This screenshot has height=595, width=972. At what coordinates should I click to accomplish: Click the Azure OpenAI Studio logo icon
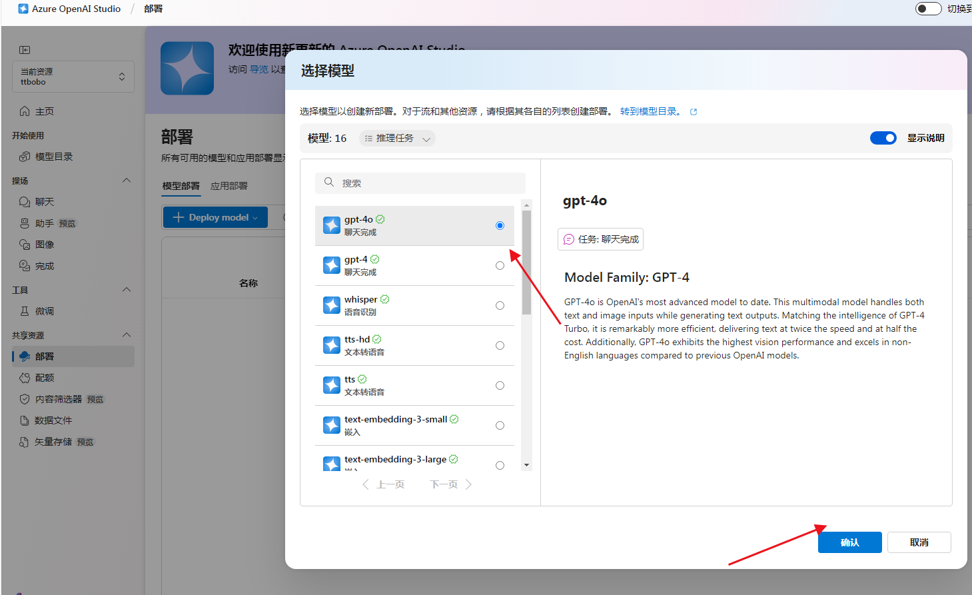tap(23, 9)
